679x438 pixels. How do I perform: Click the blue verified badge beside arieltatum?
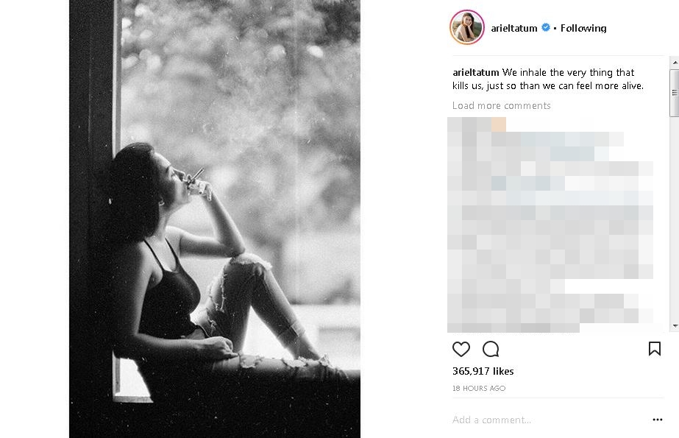(x=545, y=27)
